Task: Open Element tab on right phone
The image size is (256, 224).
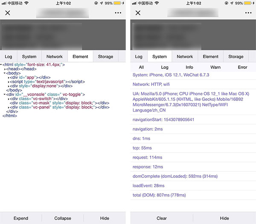Action: pyautogui.click(x=211, y=56)
